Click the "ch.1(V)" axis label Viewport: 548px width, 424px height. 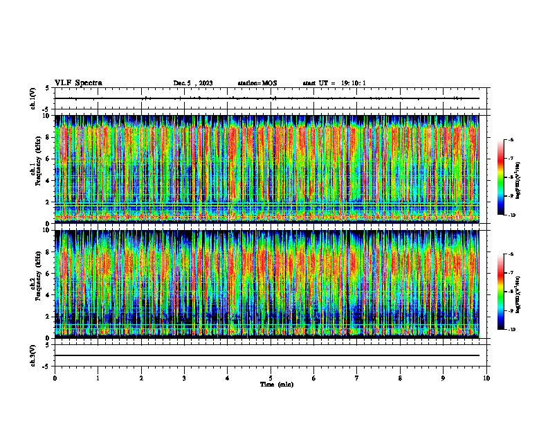(33, 98)
